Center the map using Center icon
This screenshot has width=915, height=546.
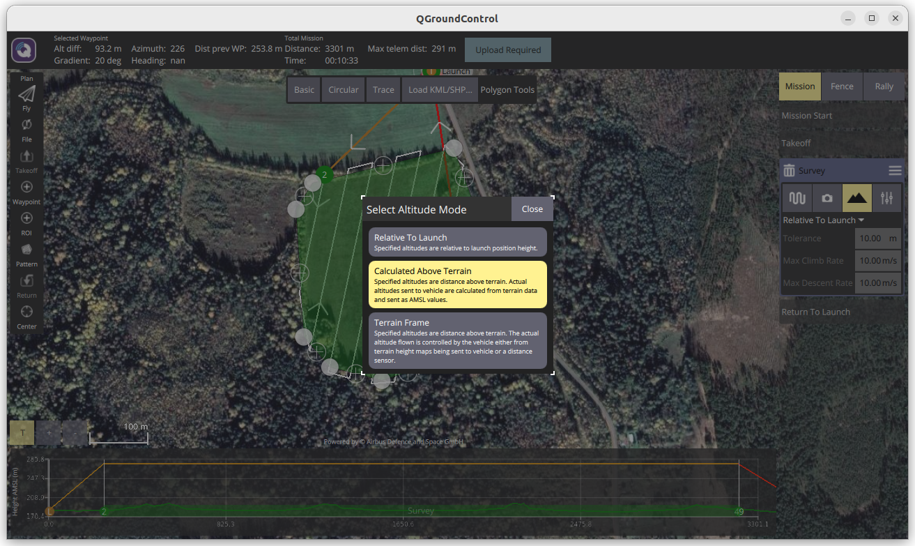[x=26, y=312]
